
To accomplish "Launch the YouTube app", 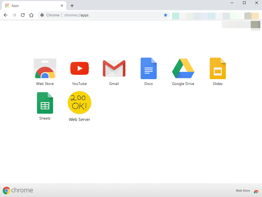I will (x=80, y=68).
